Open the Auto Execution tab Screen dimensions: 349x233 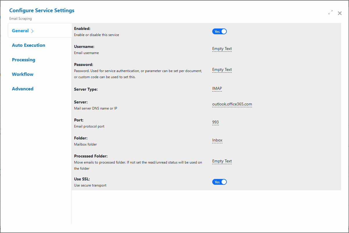tap(28, 45)
